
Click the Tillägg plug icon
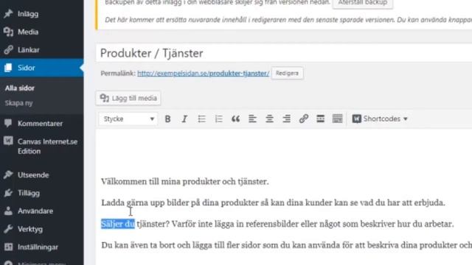pos(8,193)
